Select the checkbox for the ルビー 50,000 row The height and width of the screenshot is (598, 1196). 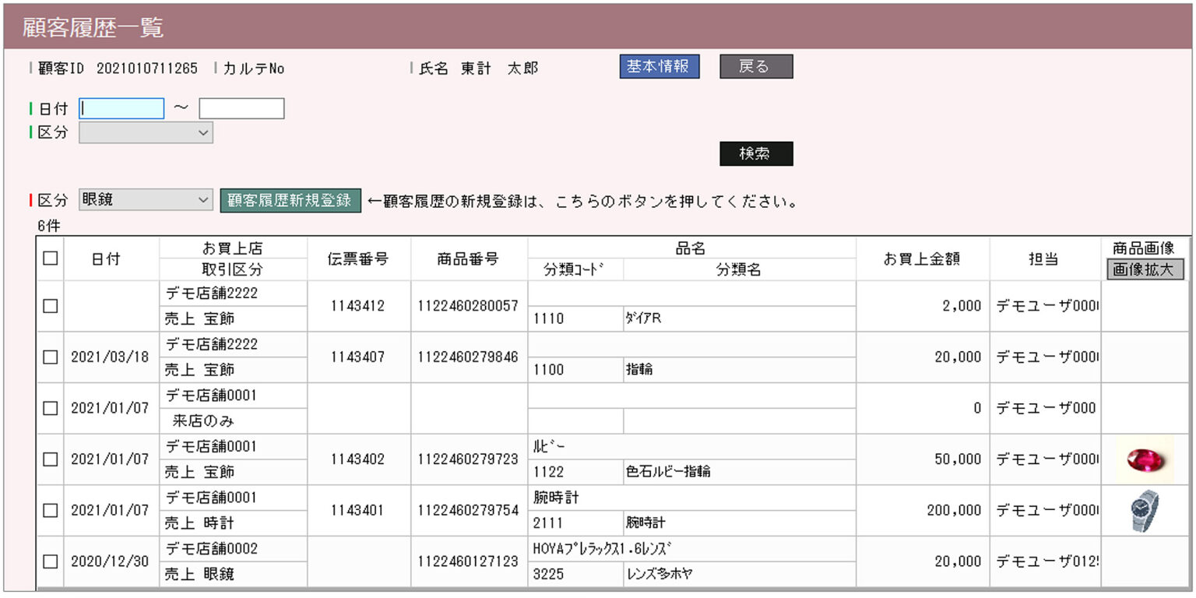49,459
